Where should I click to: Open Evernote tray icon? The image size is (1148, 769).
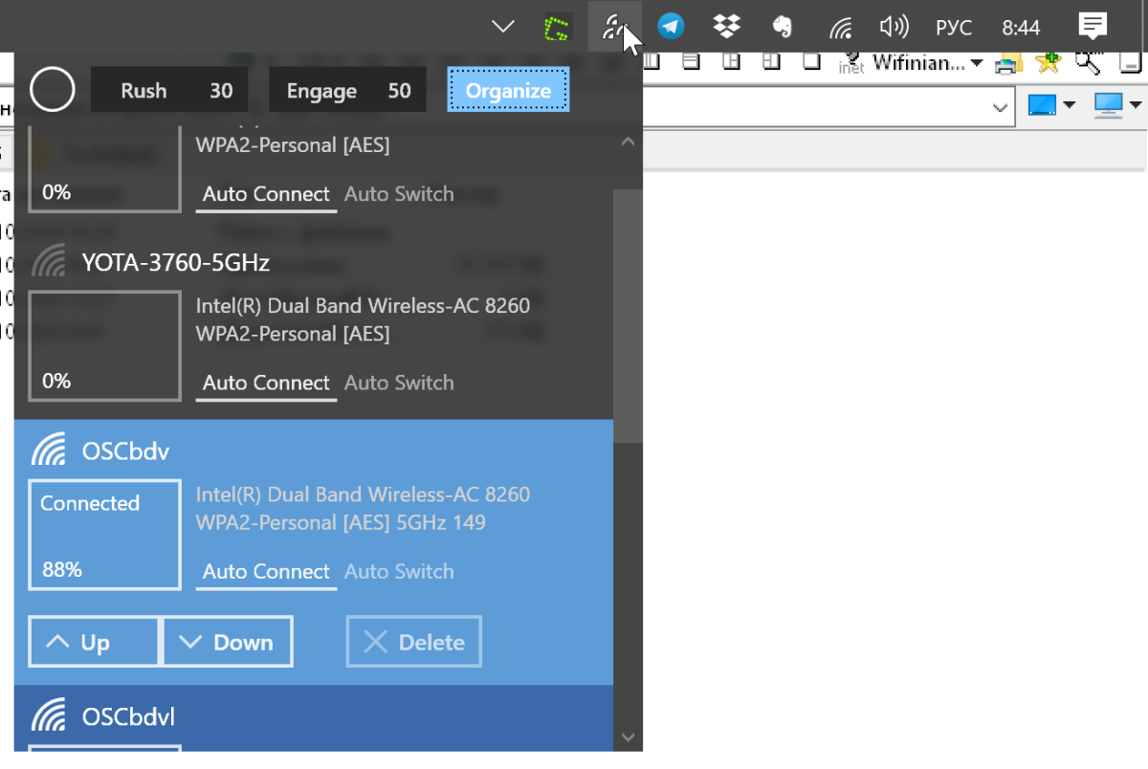pyautogui.click(x=783, y=27)
